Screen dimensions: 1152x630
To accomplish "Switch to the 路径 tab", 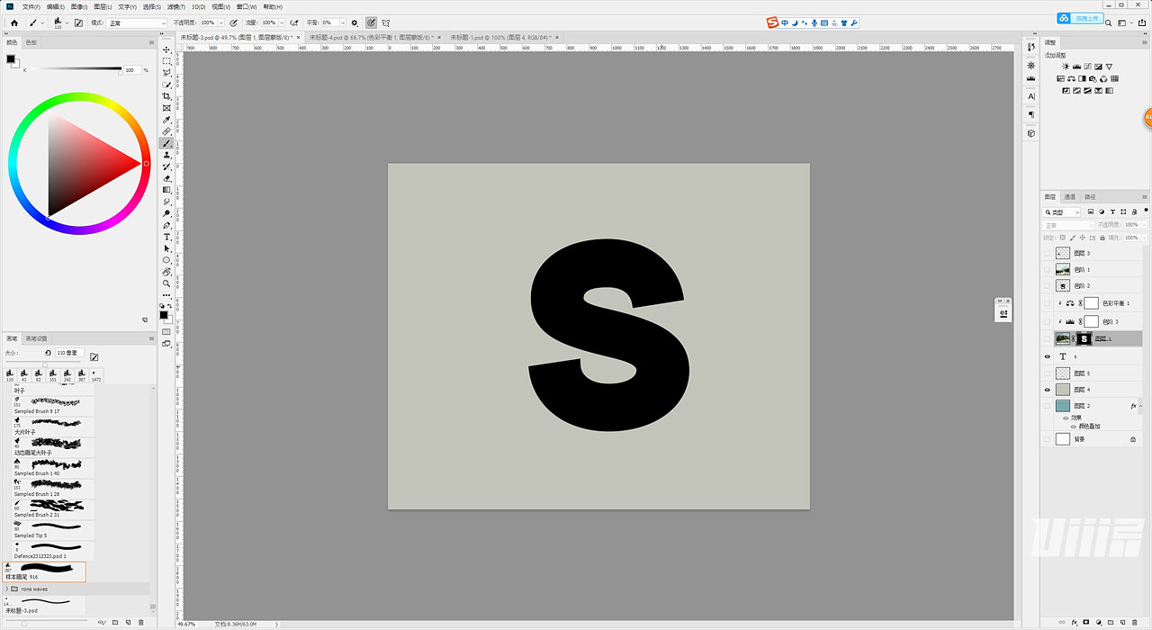I will (x=1091, y=196).
